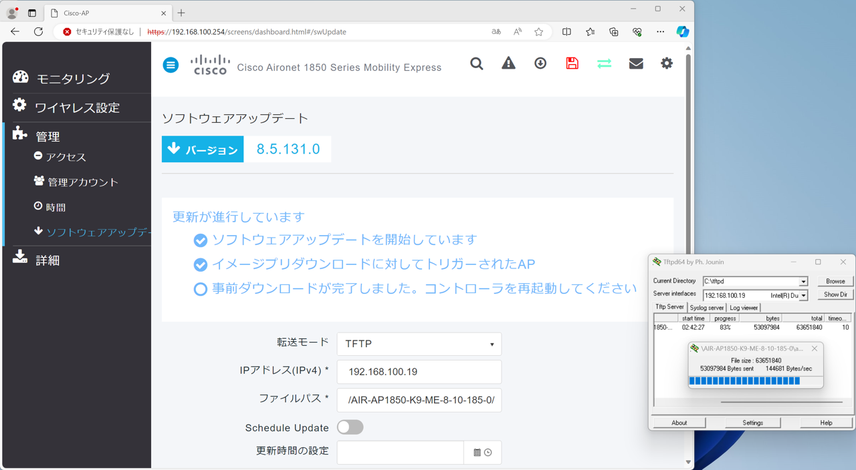Screen dimensions: 856x470
Task: Open the favorites list icon
Action: [x=590, y=31]
